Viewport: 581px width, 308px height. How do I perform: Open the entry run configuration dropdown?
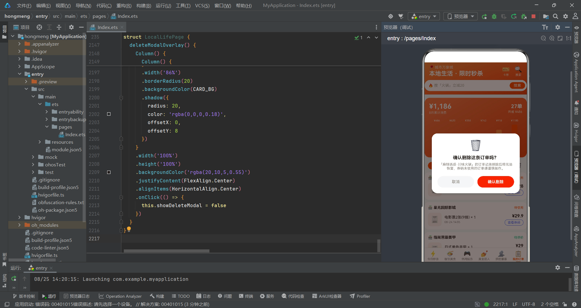(424, 16)
